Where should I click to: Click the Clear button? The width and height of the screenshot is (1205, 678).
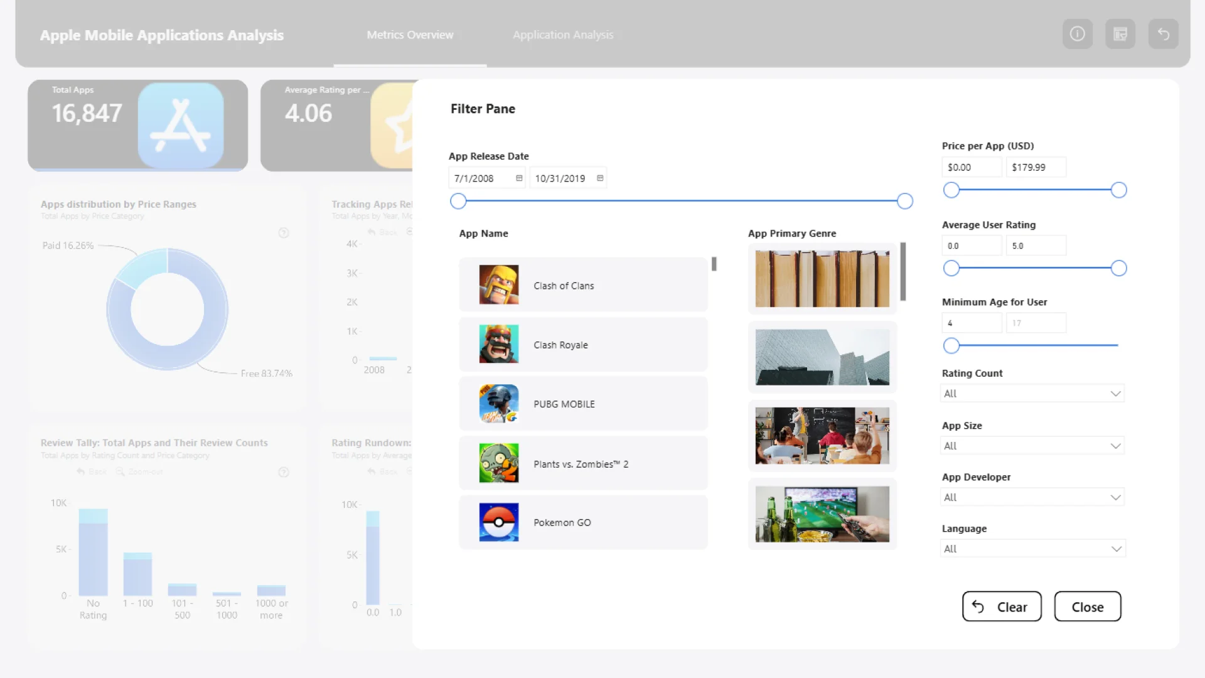pyautogui.click(x=1002, y=606)
